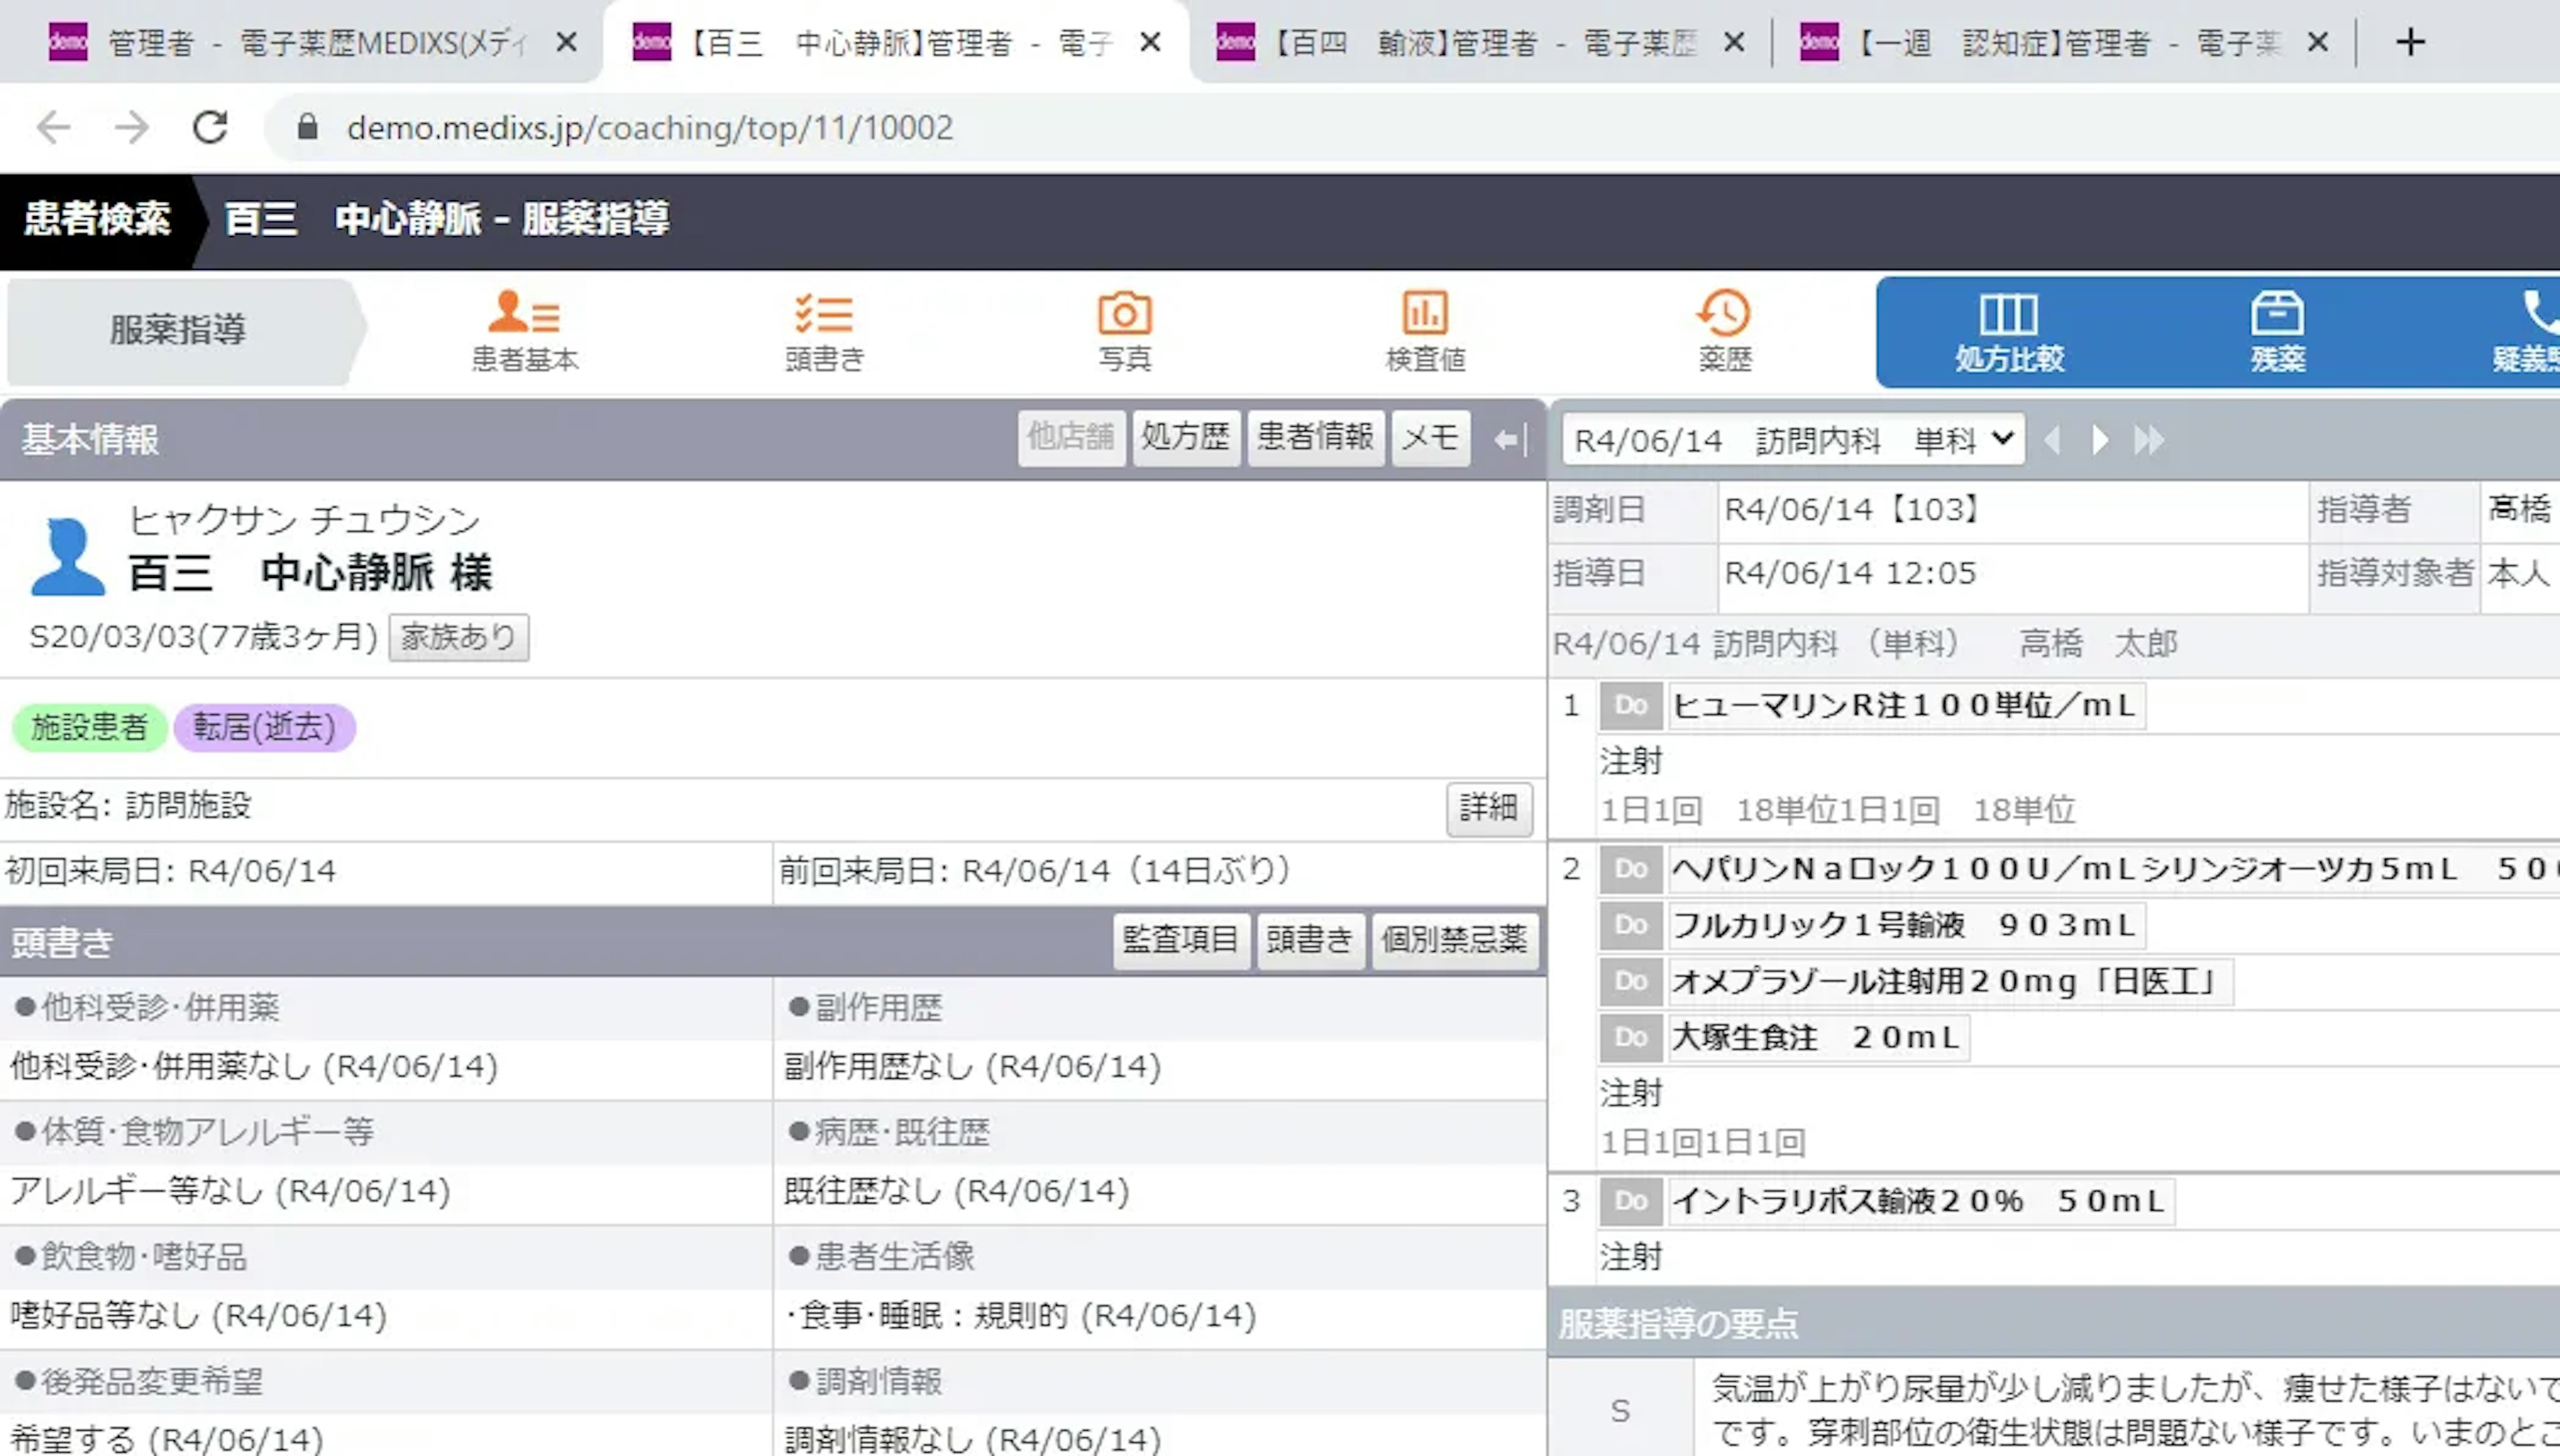Click the browser address bar URL

tap(650, 128)
